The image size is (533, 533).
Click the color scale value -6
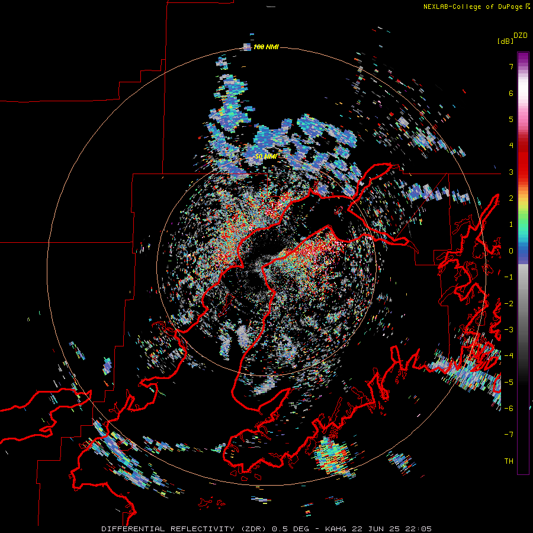(x=509, y=409)
